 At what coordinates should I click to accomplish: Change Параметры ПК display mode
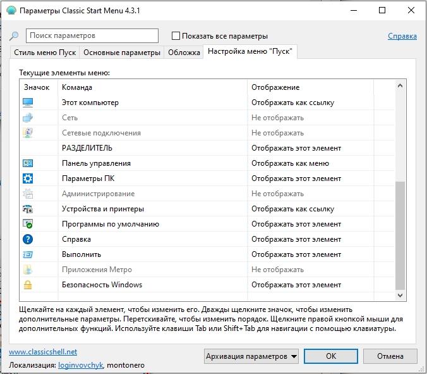296,178
